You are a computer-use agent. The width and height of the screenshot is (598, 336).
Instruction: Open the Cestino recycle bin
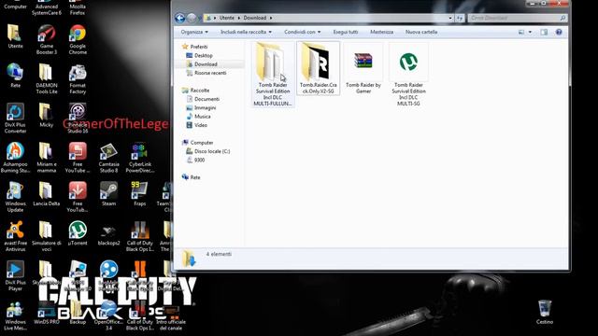coord(544,312)
